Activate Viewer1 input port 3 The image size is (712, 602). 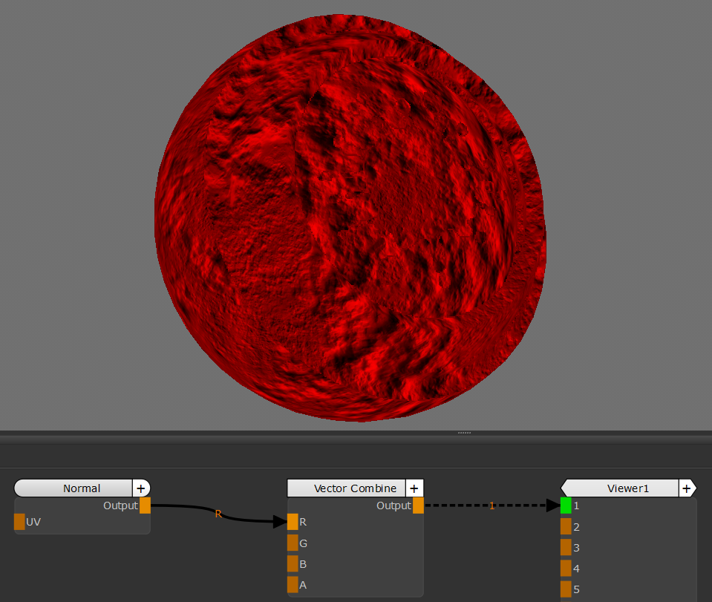(x=566, y=547)
